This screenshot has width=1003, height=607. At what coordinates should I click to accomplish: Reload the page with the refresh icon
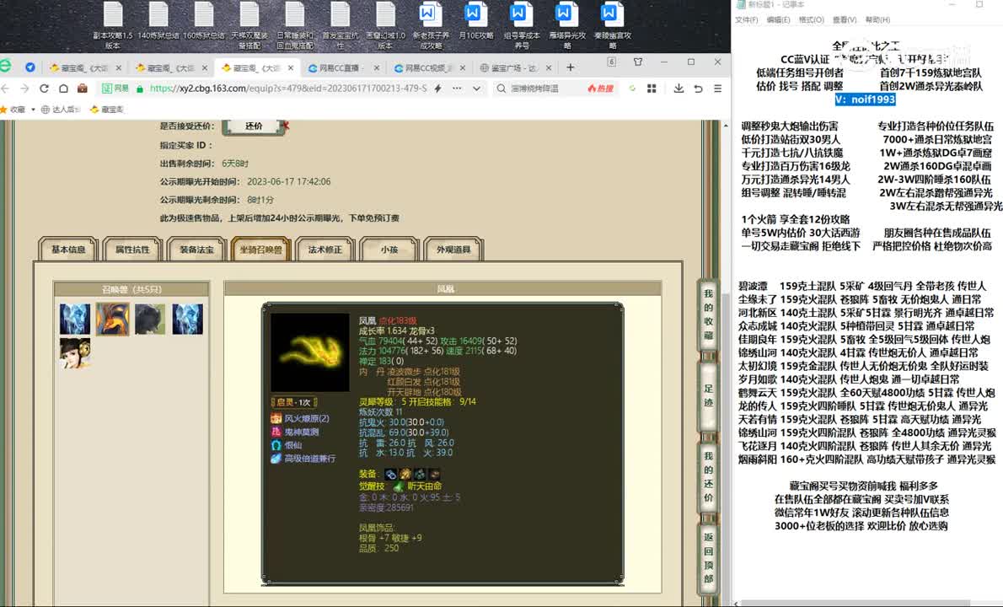pyautogui.click(x=44, y=89)
